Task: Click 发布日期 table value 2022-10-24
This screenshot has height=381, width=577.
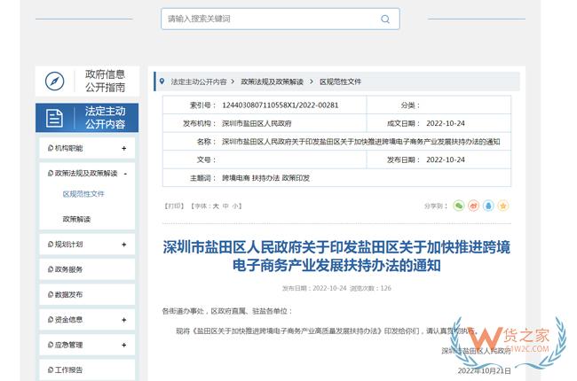Action: (x=446, y=159)
